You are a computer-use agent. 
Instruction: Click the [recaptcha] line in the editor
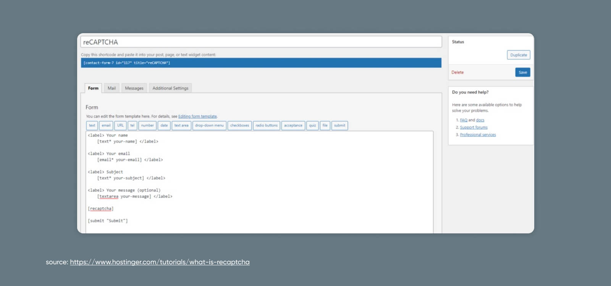(x=101, y=209)
